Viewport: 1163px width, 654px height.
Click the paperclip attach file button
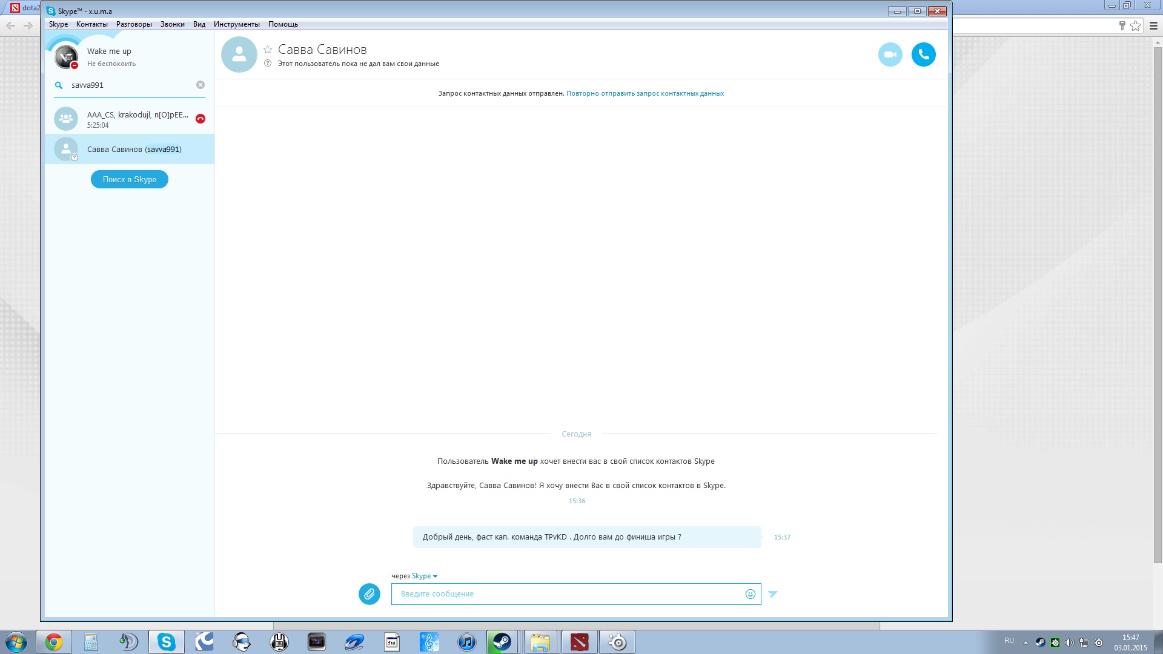(x=369, y=594)
